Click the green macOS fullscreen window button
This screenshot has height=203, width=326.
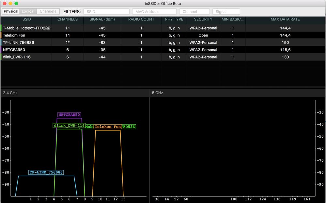[x=16, y=3]
